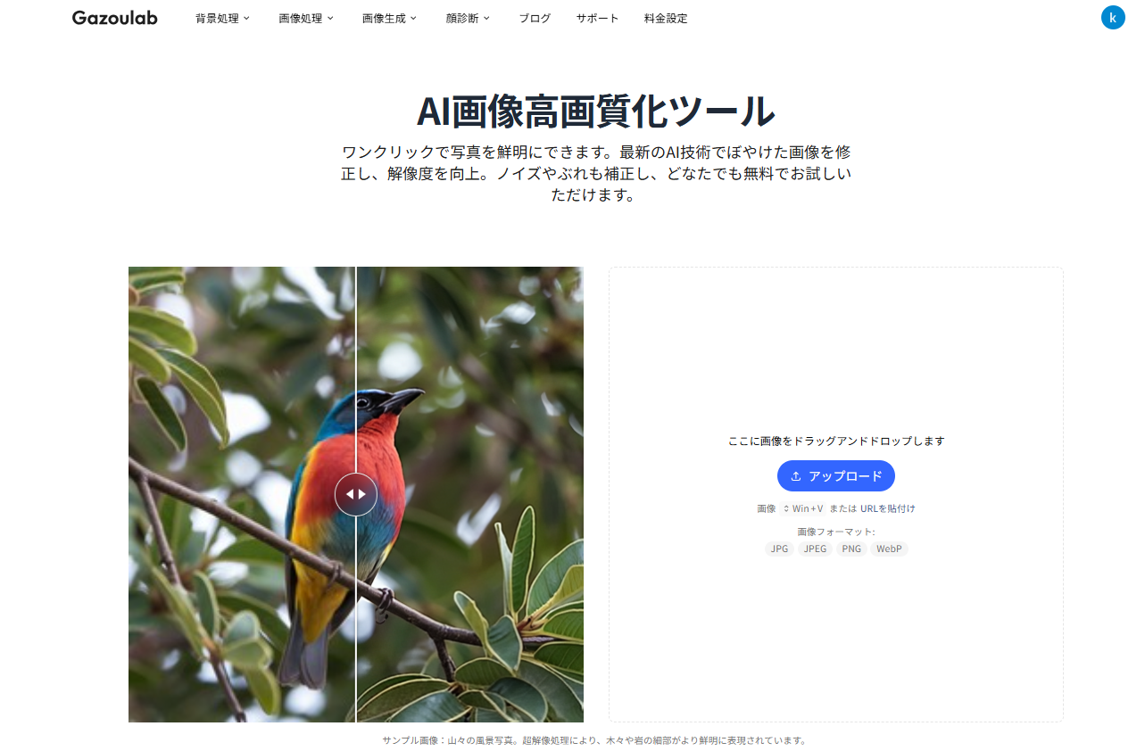The image size is (1145, 751).
Task: Open the サポート menu item
Action: pyautogui.click(x=597, y=18)
